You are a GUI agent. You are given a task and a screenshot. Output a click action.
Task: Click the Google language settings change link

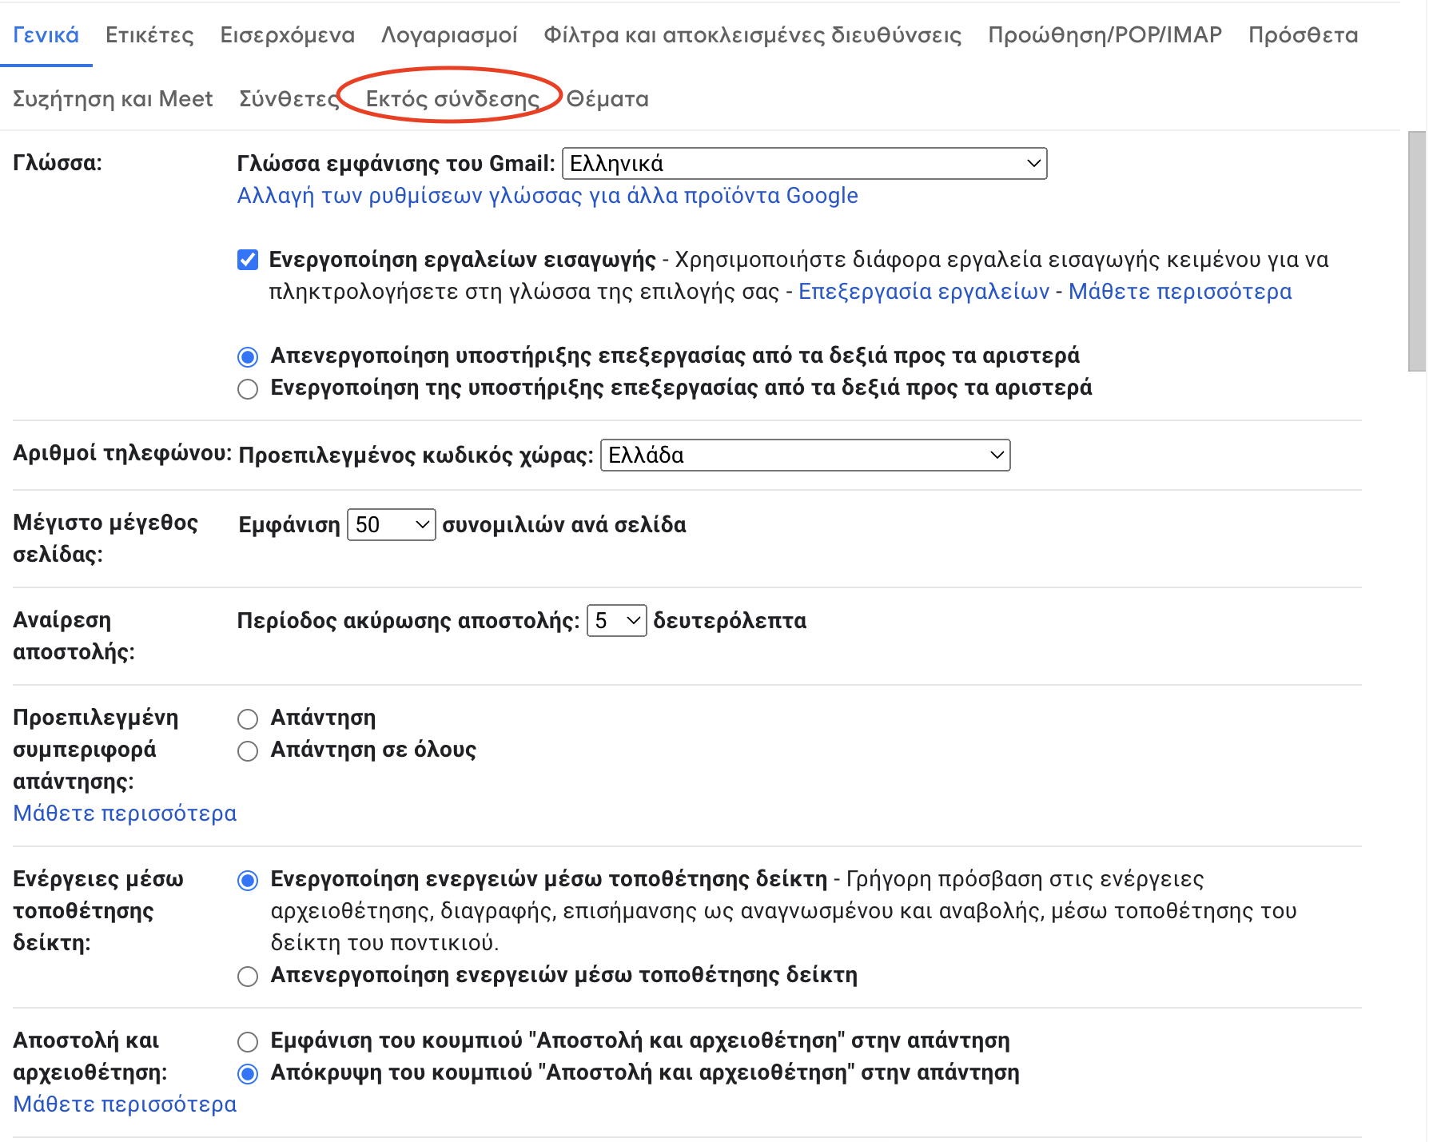pos(547,196)
